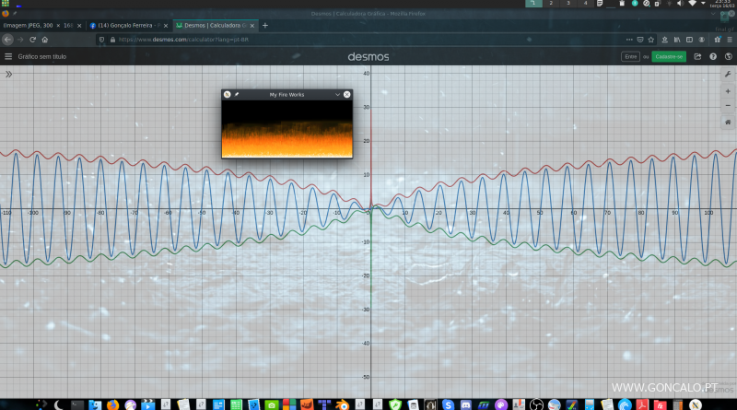The width and height of the screenshot is (737, 410).
Task: Reload the page in Firefox
Action: click(33, 40)
